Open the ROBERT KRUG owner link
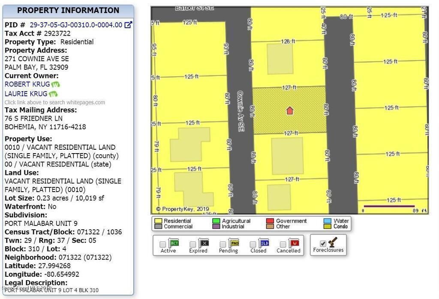The height and width of the screenshot is (299, 439). pyautogui.click(x=27, y=84)
